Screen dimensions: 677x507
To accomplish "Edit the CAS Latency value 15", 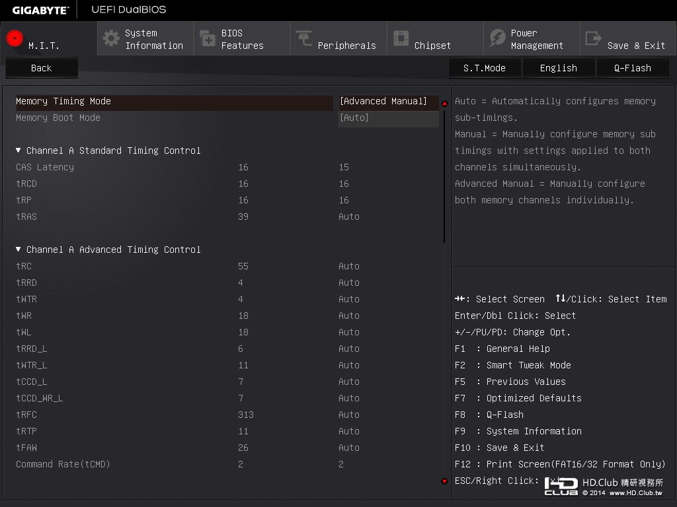I will click(344, 167).
